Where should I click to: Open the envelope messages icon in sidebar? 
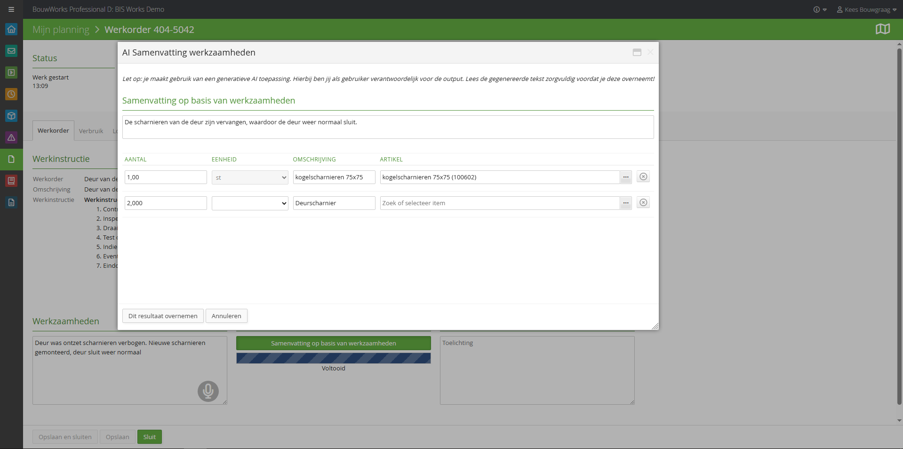click(11, 51)
